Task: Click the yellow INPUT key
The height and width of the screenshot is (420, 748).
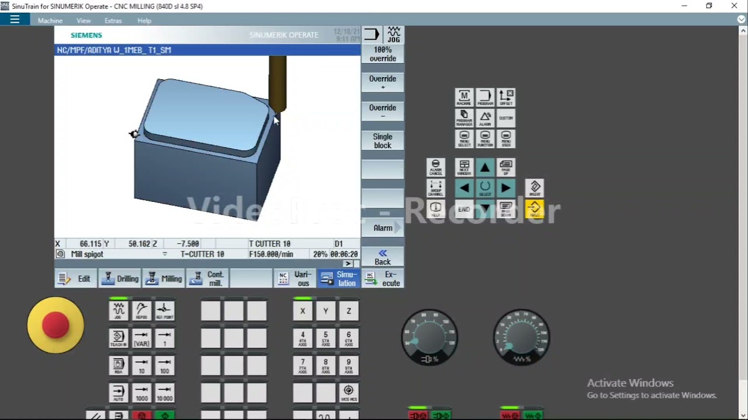Action: point(535,209)
